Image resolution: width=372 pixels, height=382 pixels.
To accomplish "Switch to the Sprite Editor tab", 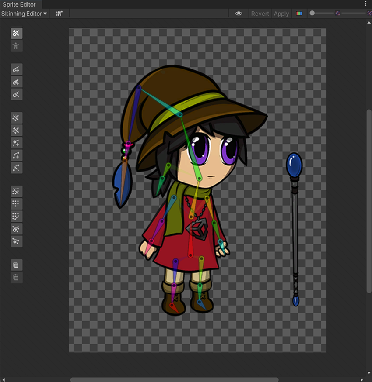I will [x=19, y=4].
